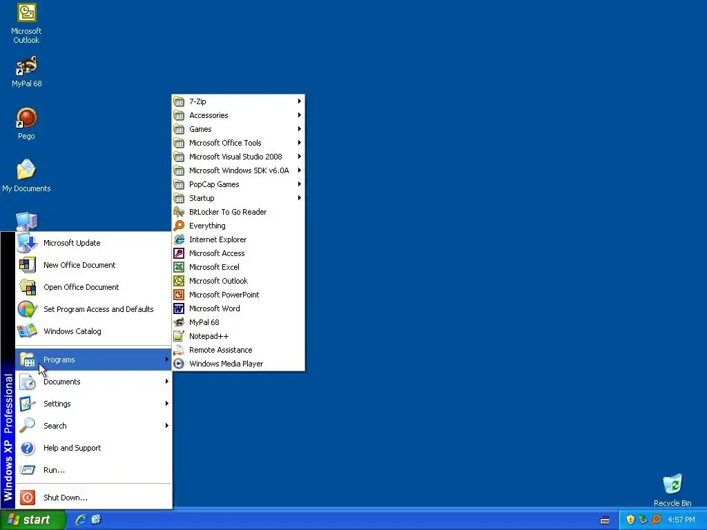The image size is (707, 530).
Task: Click the Notepad++ icon
Action: coord(179,336)
